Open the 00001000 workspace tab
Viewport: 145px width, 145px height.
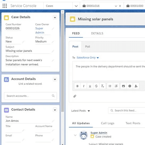click(x=135, y=6)
